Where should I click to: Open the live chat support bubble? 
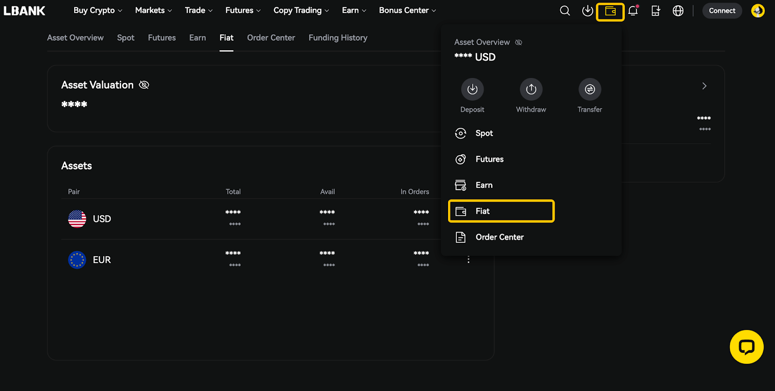tap(746, 347)
